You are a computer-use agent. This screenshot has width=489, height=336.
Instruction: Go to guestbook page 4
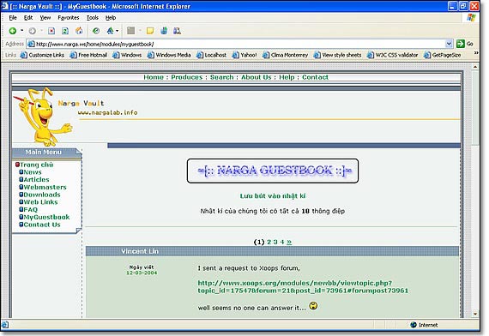point(282,242)
